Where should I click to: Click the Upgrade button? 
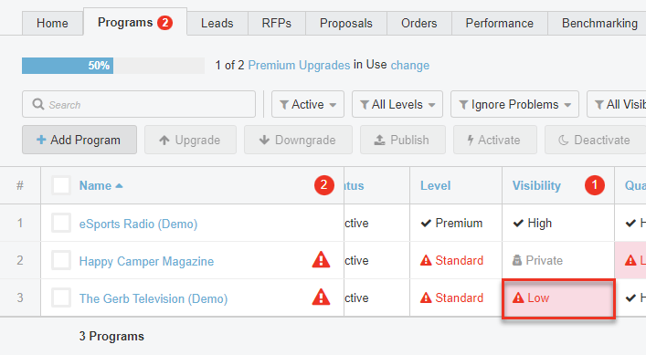point(190,140)
